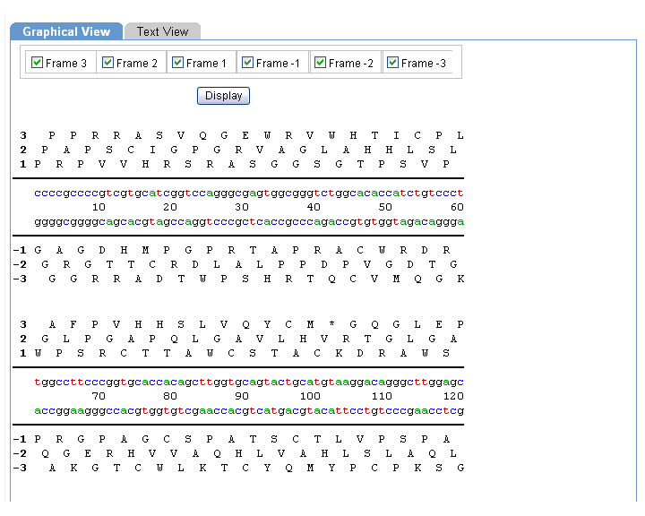Disable the Frame 1 checkbox
This screenshot has width=645, height=516.
[x=177, y=63]
